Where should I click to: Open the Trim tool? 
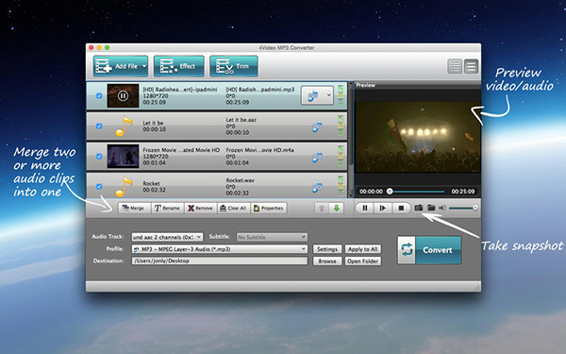tap(234, 66)
